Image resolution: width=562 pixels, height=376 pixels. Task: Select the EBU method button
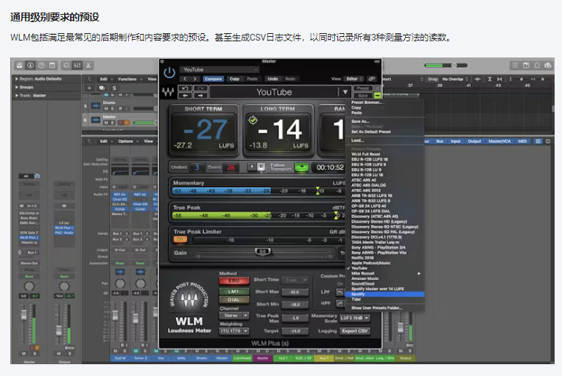coord(233,281)
